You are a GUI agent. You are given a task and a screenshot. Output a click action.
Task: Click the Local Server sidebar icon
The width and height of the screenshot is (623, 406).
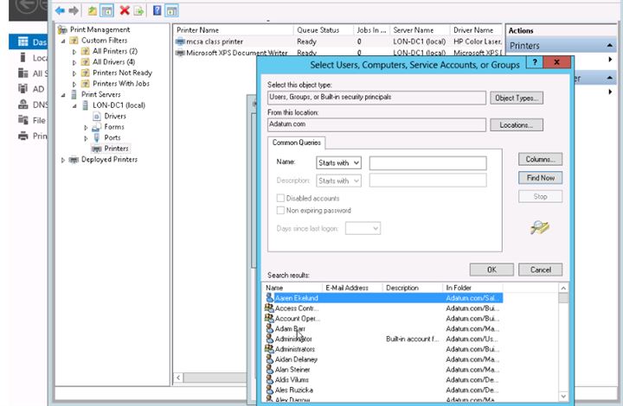tap(23, 58)
